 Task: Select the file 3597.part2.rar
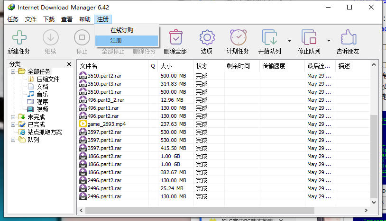[105, 132]
